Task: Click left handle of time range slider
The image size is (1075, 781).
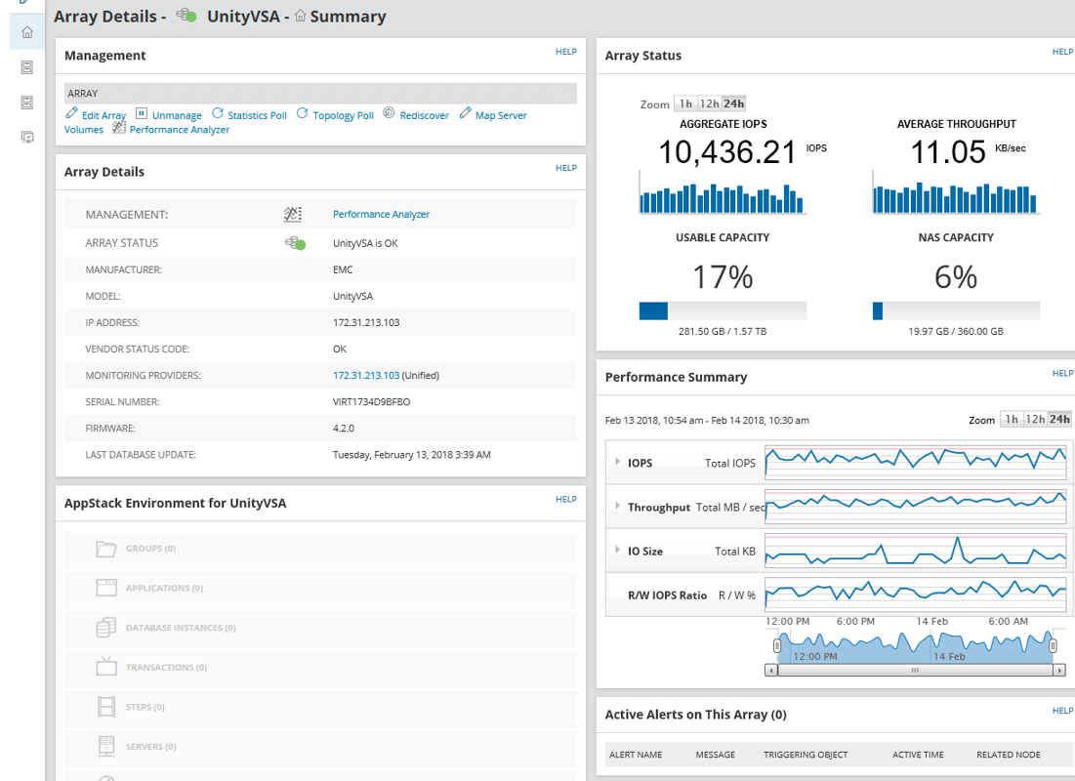Action: pyautogui.click(x=777, y=646)
